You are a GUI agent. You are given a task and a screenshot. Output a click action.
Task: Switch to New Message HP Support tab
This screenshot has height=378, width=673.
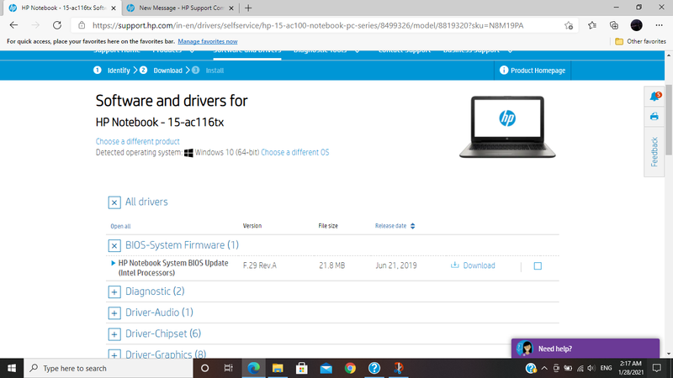point(180,8)
